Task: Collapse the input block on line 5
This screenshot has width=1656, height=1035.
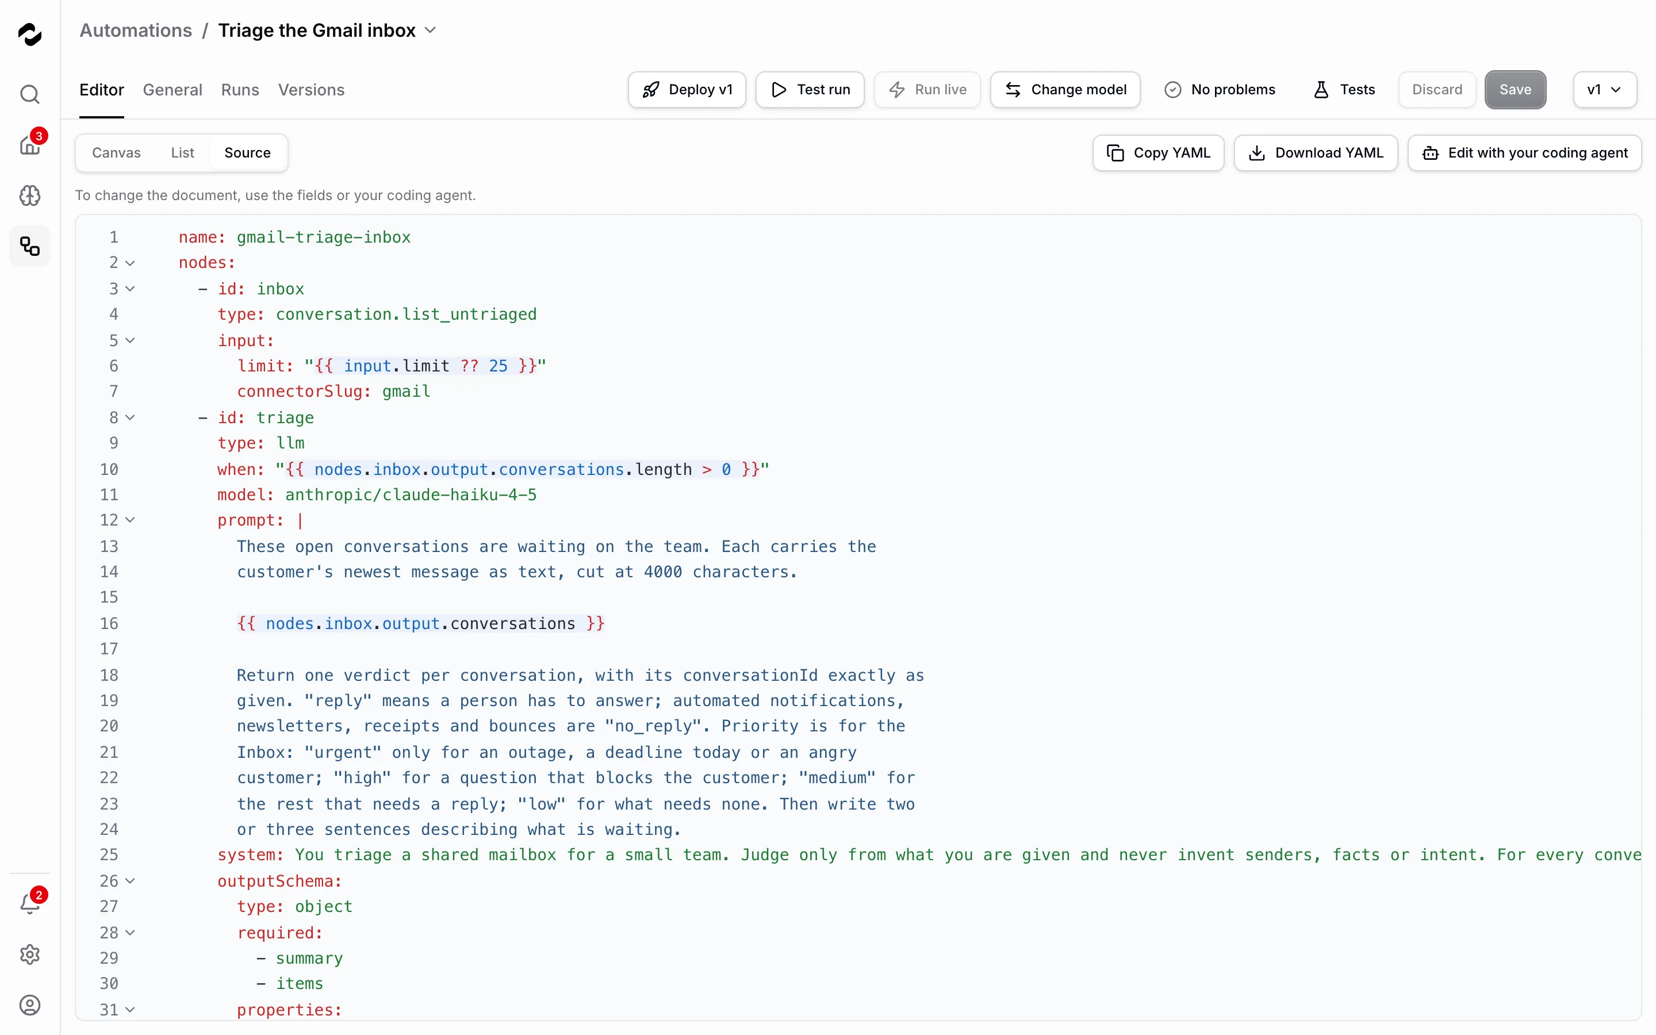Action: 130,340
